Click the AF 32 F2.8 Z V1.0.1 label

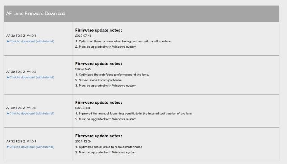click(21, 142)
